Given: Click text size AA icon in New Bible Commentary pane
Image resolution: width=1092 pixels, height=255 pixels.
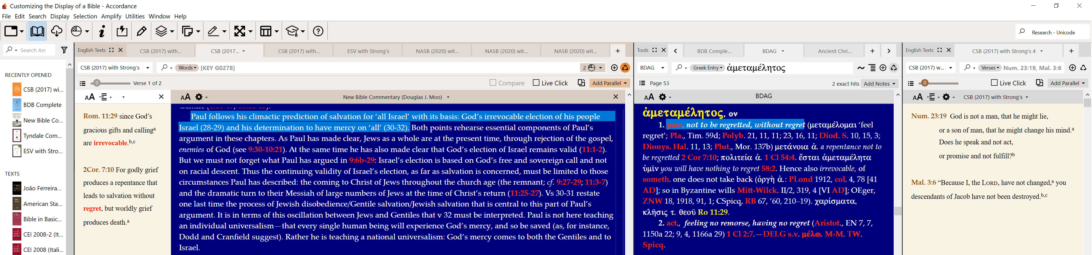Looking at the screenshot, I should pyautogui.click(x=185, y=97).
